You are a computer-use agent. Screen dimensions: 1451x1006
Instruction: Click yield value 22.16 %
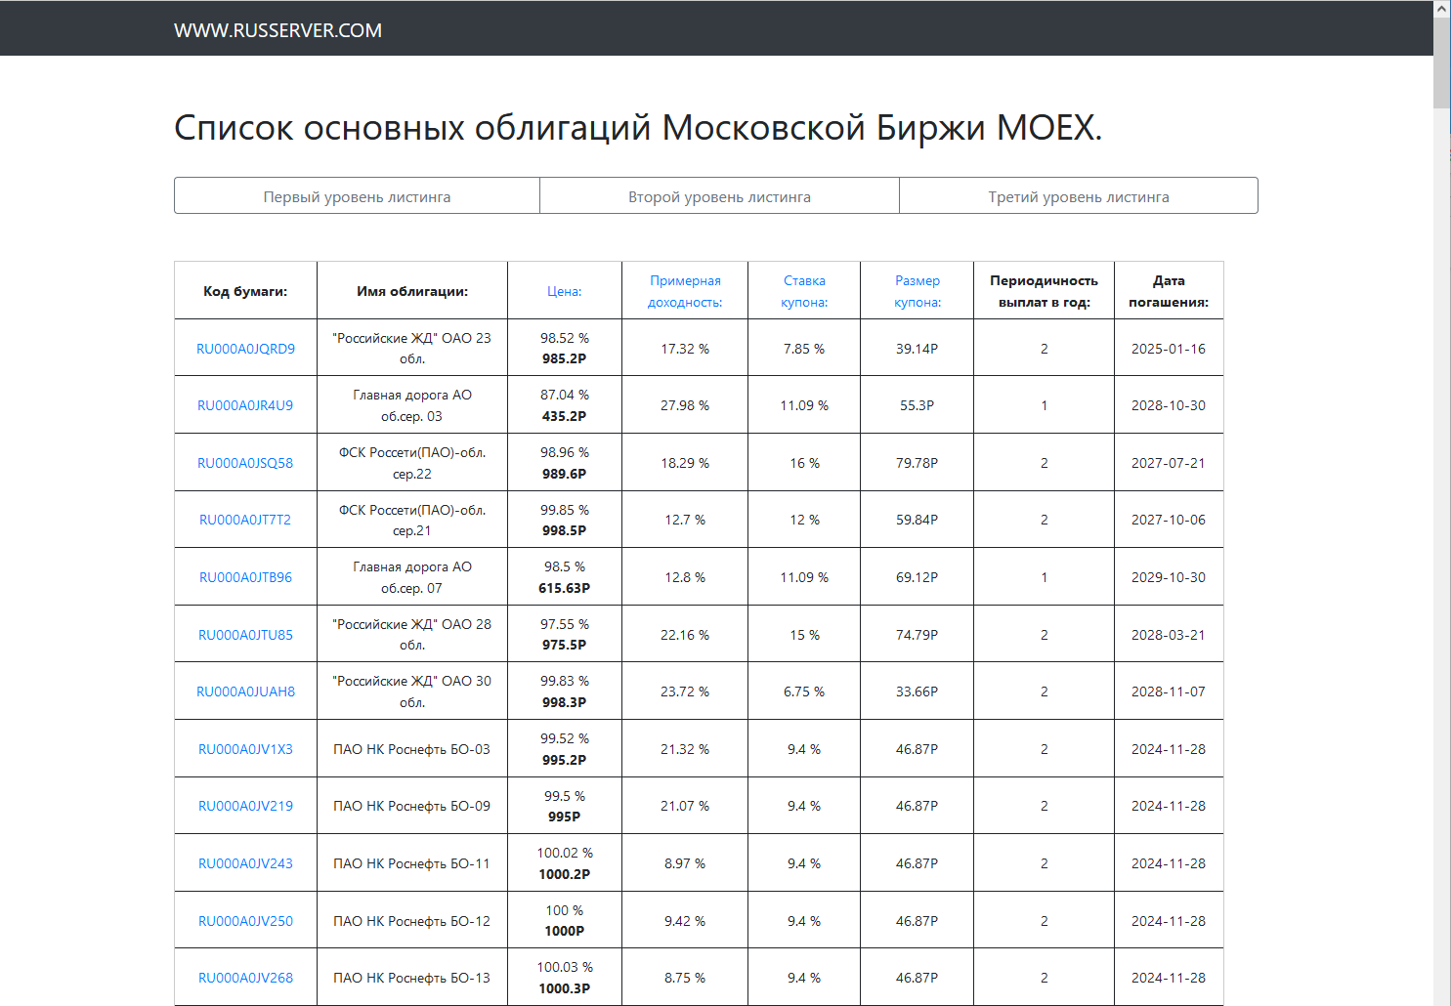[x=685, y=635]
